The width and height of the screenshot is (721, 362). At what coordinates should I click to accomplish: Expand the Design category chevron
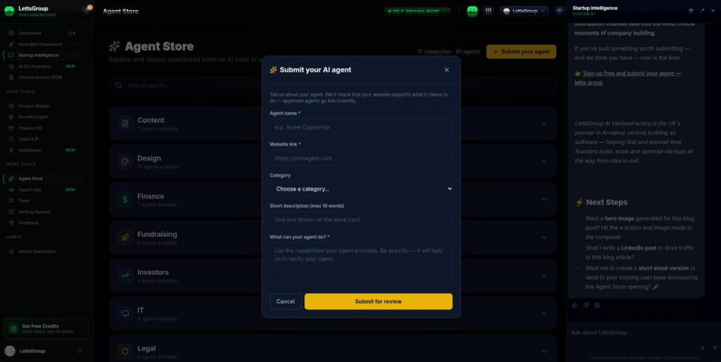coord(544,162)
